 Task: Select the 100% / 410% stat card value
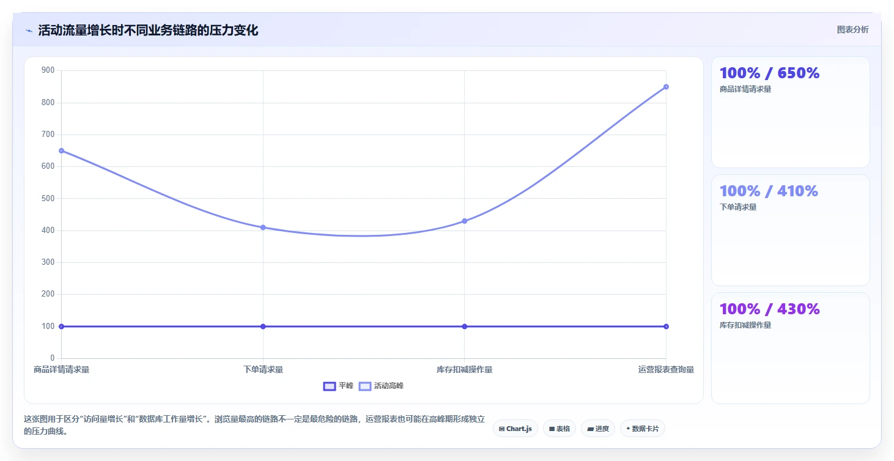[x=769, y=191]
